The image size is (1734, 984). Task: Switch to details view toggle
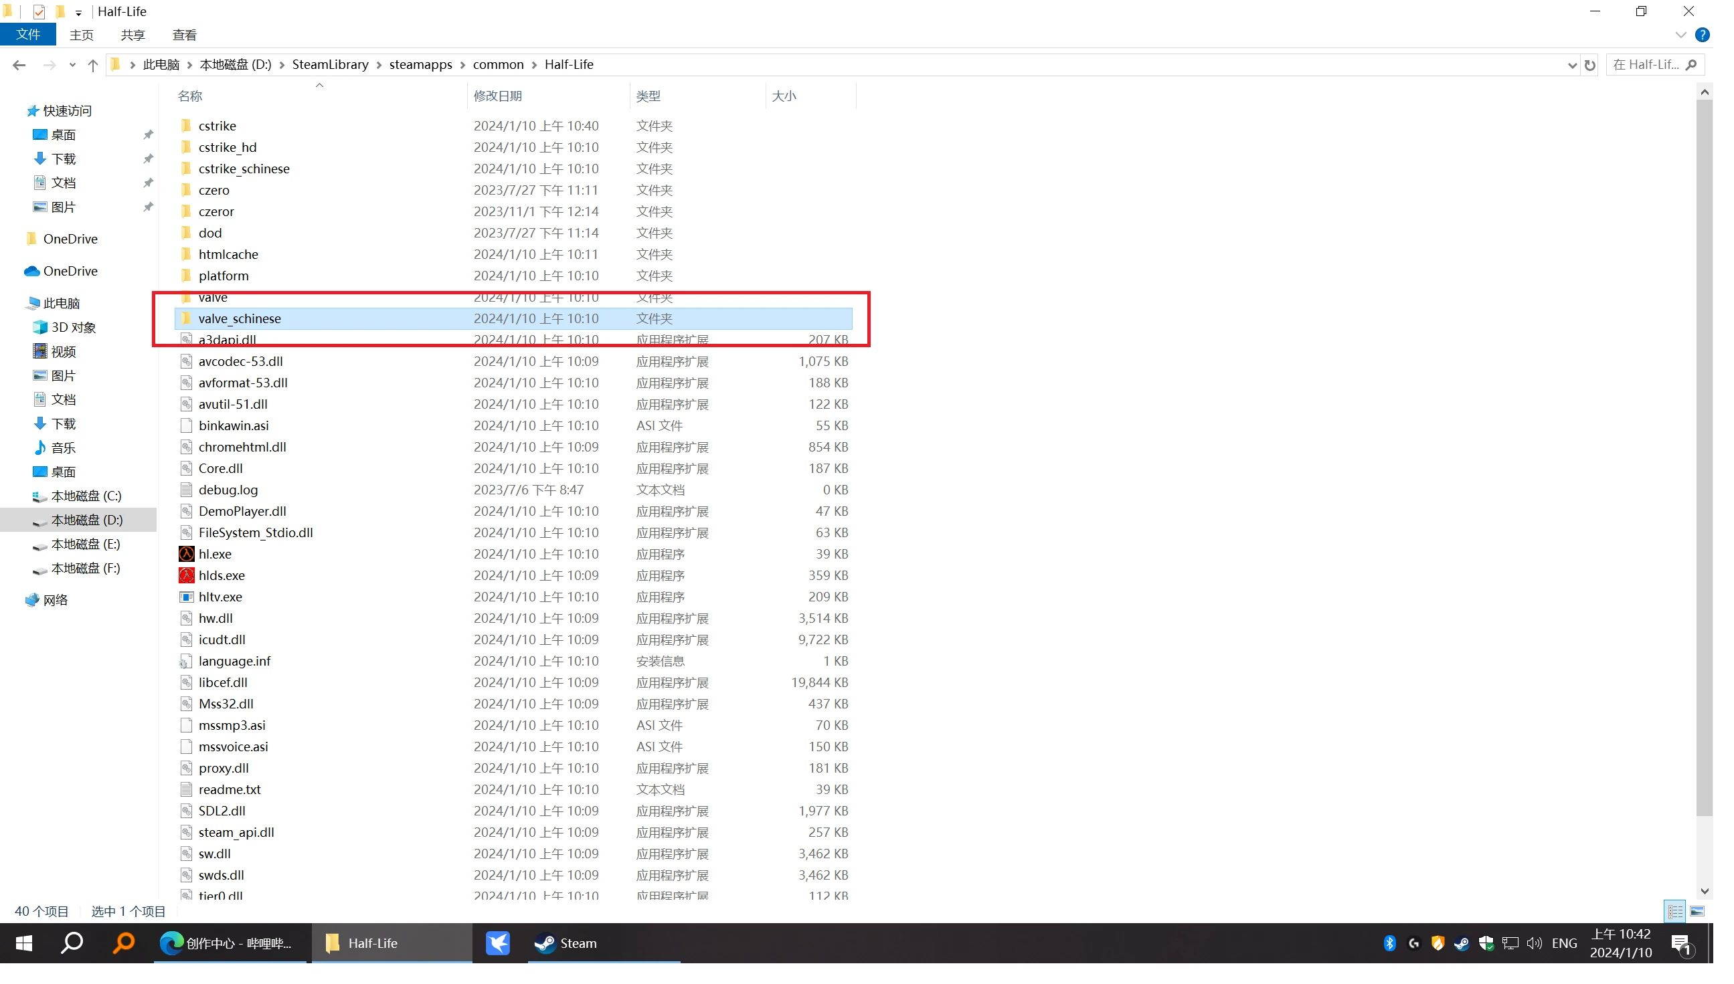pyautogui.click(x=1674, y=912)
